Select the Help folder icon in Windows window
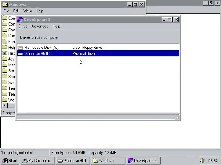Viewport: 221px width, 165px height. pos(5,47)
